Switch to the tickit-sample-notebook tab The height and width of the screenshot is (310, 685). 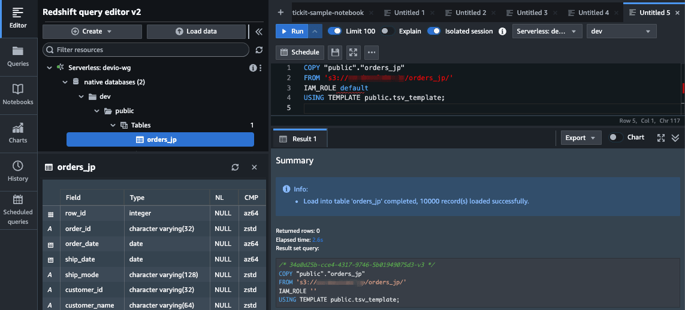(x=328, y=13)
